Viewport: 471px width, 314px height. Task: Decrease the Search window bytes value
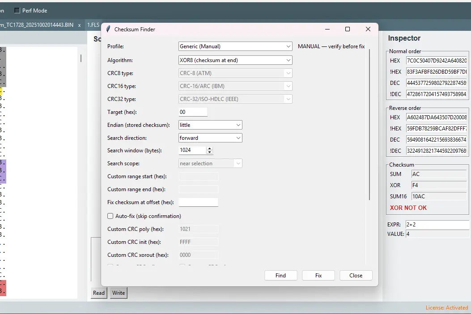(210, 152)
